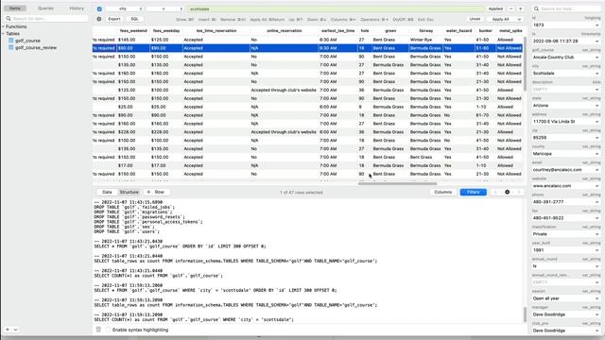
Task: Select the golf_course table
Action: pyautogui.click(x=27, y=41)
